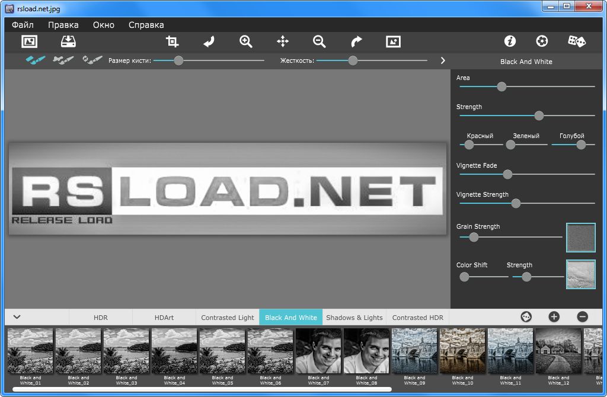Click the pan/move arrows icon
The image size is (607, 397).
(283, 41)
